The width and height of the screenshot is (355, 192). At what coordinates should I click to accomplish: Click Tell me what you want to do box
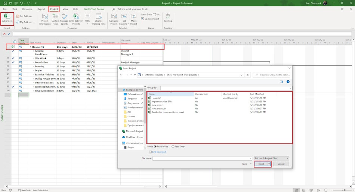click(133, 9)
